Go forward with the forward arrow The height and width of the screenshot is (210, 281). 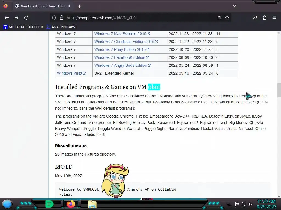point(16,18)
